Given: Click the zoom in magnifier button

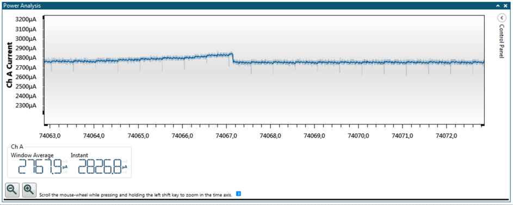Looking at the screenshot, I should point(29,190).
